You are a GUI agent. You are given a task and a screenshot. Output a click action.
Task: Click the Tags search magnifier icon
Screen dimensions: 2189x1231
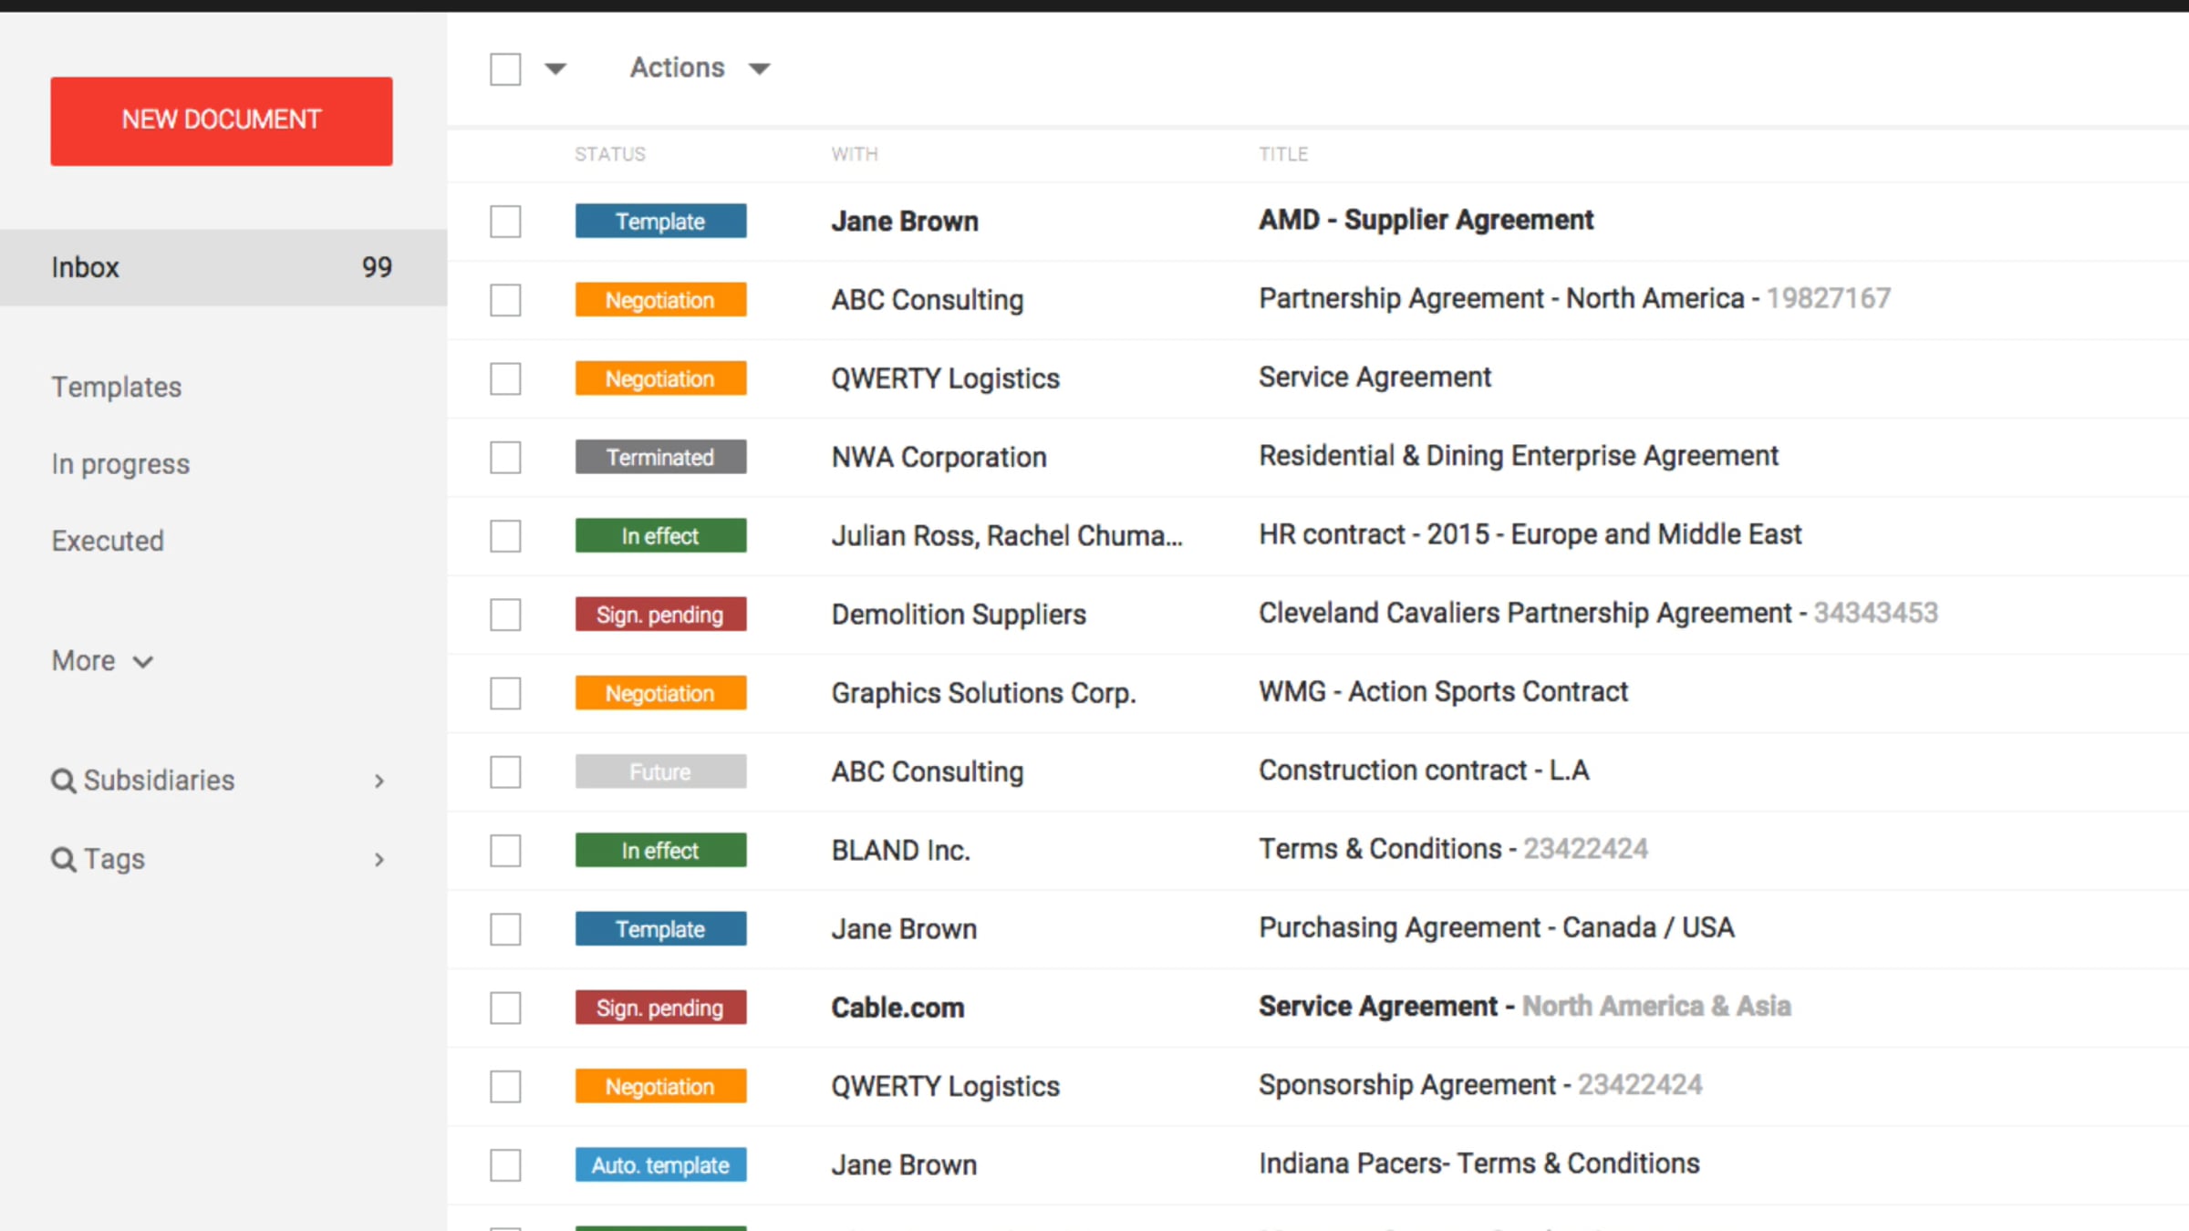coord(63,860)
